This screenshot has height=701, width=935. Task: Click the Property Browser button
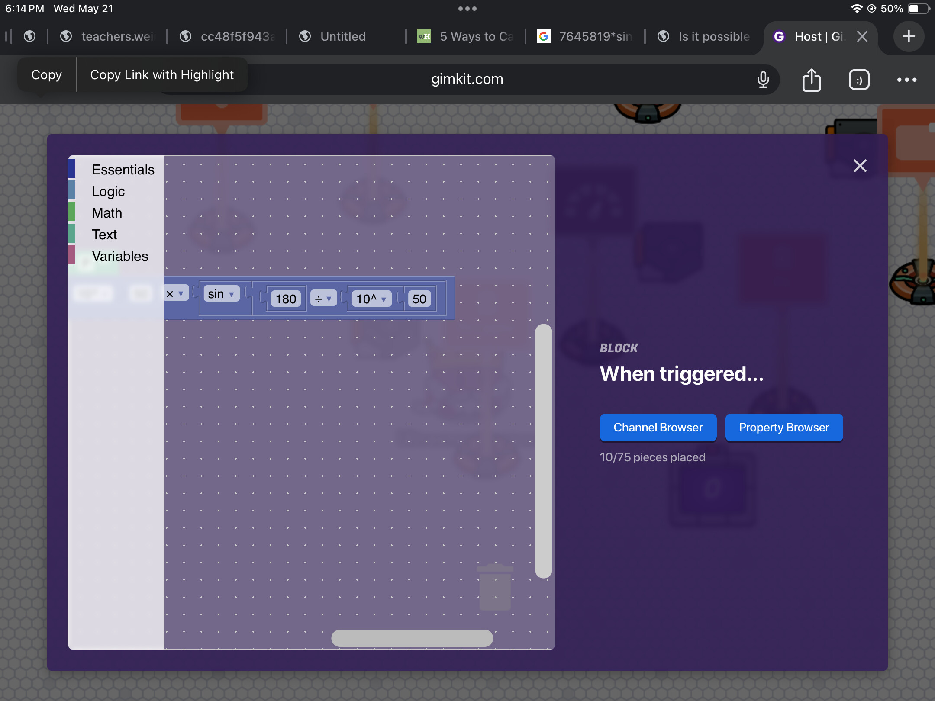783,428
